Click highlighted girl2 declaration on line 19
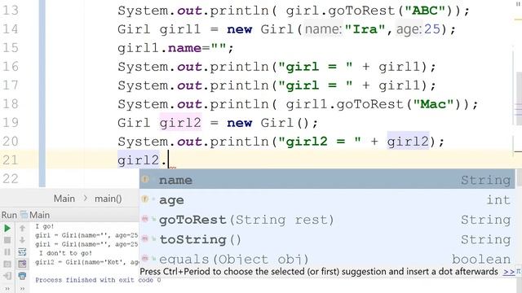The width and height of the screenshot is (522, 293). pyautogui.click(x=180, y=123)
